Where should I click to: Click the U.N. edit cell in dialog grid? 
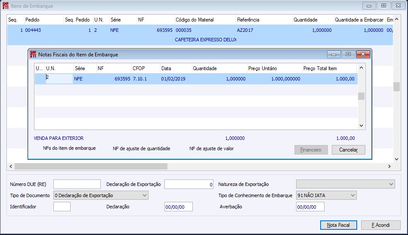[59, 79]
